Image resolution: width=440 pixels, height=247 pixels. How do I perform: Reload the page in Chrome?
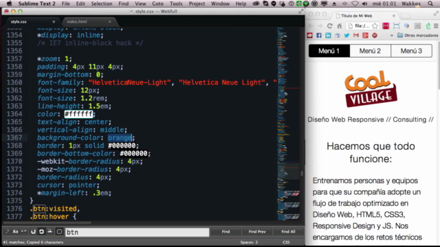click(x=330, y=26)
